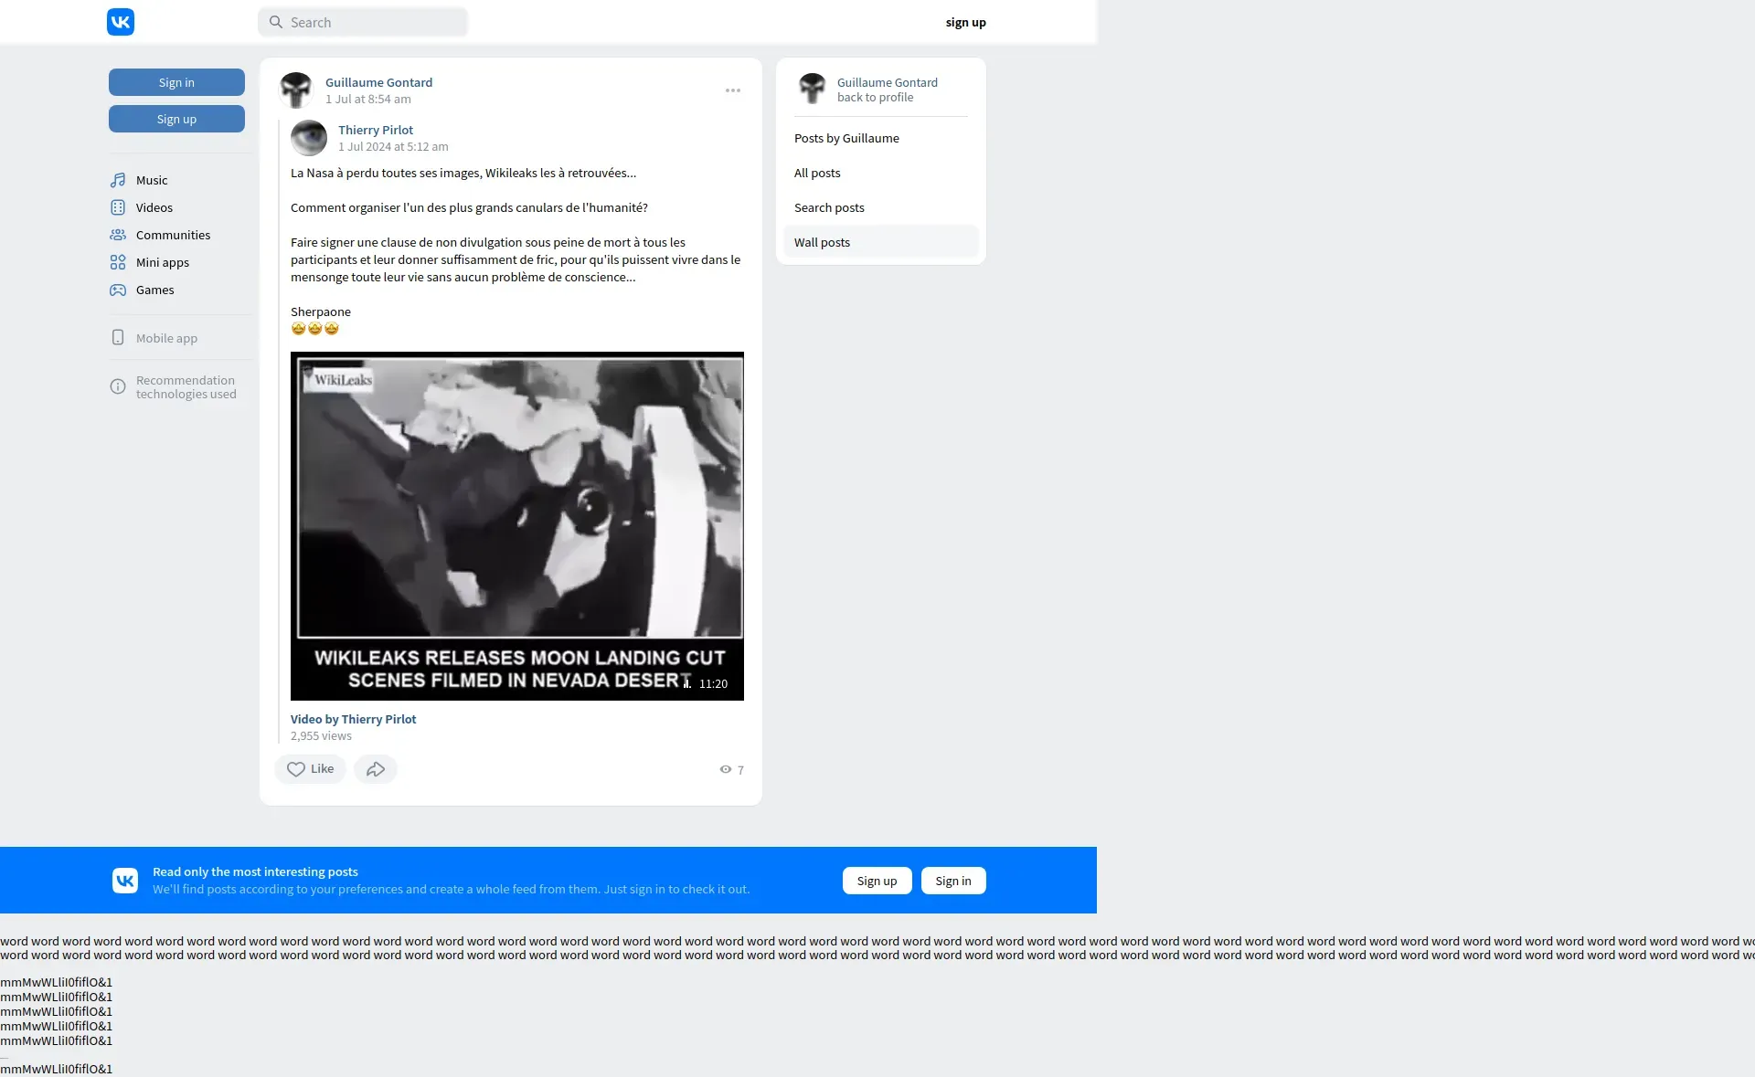
Task: Open the Mini apps icon
Action: click(x=118, y=262)
